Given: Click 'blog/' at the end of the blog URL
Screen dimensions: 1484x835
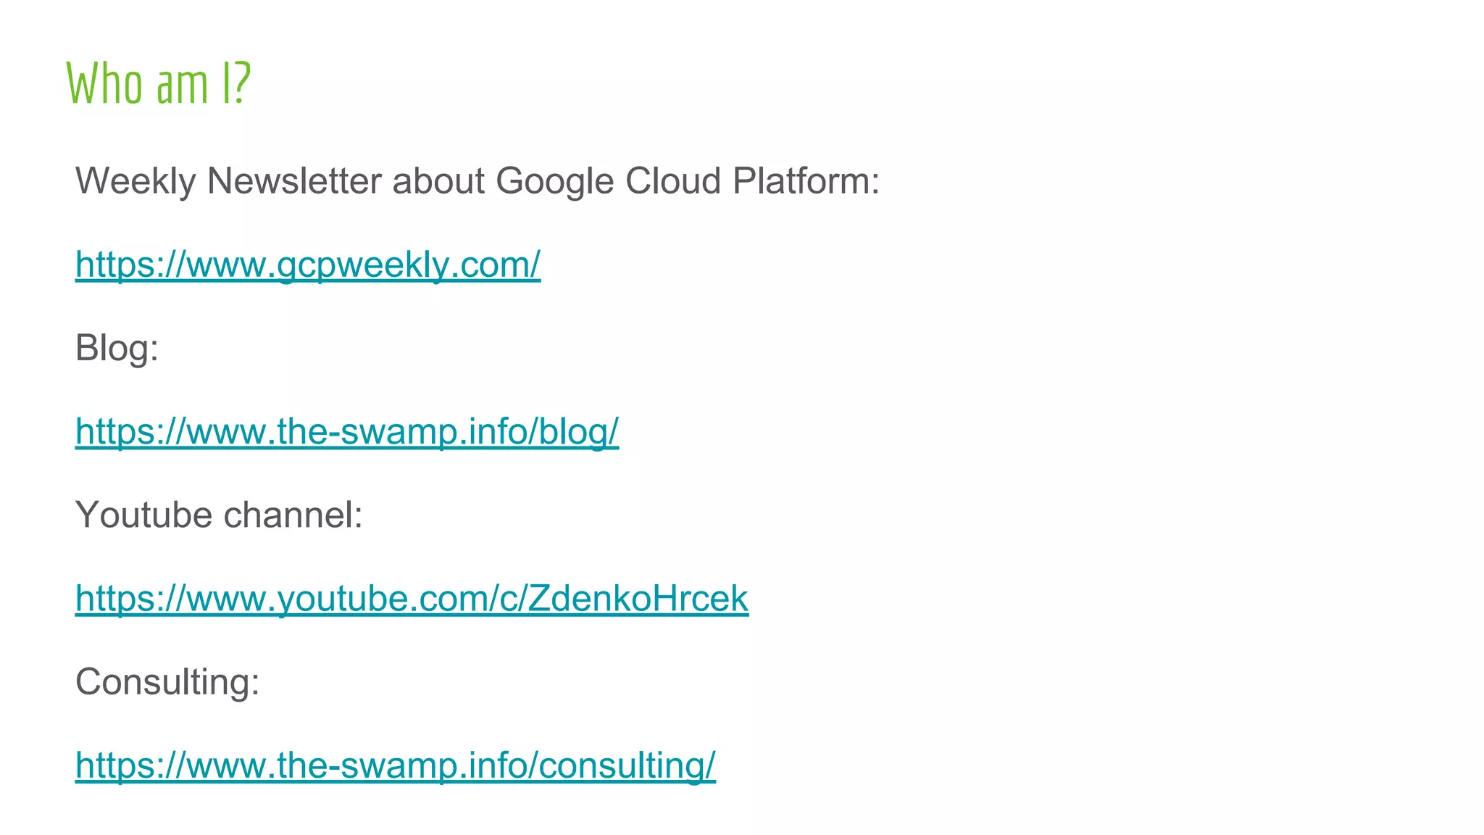Looking at the screenshot, I should pos(578,431).
